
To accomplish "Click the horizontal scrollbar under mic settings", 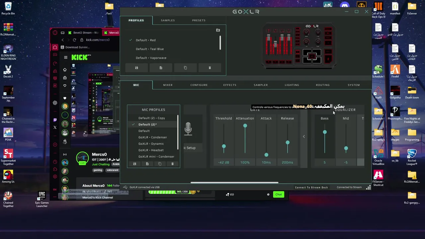I will click(x=234, y=183).
